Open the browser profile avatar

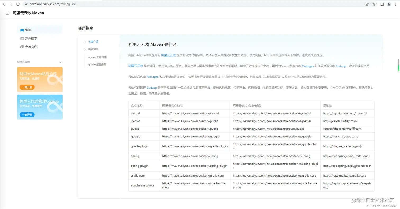pyautogui.click(x=389, y=4)
